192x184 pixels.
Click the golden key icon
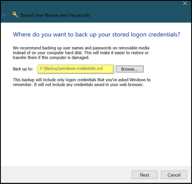pos(15,15)
